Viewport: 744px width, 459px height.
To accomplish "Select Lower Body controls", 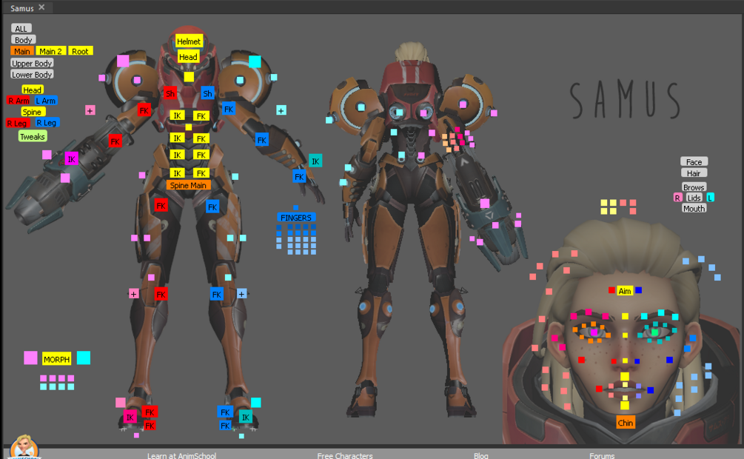I will click(32, 75).
